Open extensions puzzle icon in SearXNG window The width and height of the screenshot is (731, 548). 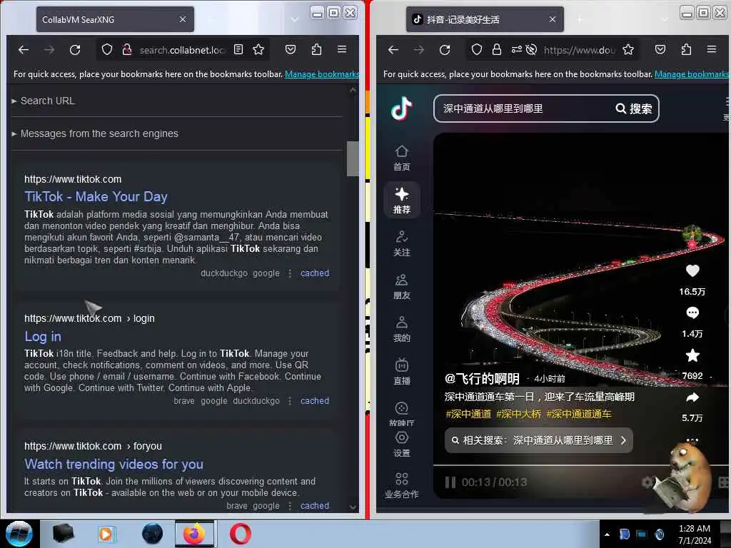(316, 49)
